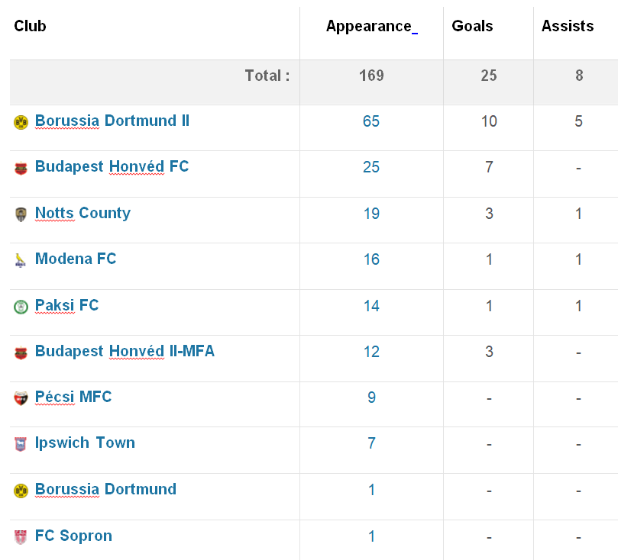Open the Borussia Dortmund II club link
Screen dimensions: 618x560
pyautogui.click(x=112, y=121)
